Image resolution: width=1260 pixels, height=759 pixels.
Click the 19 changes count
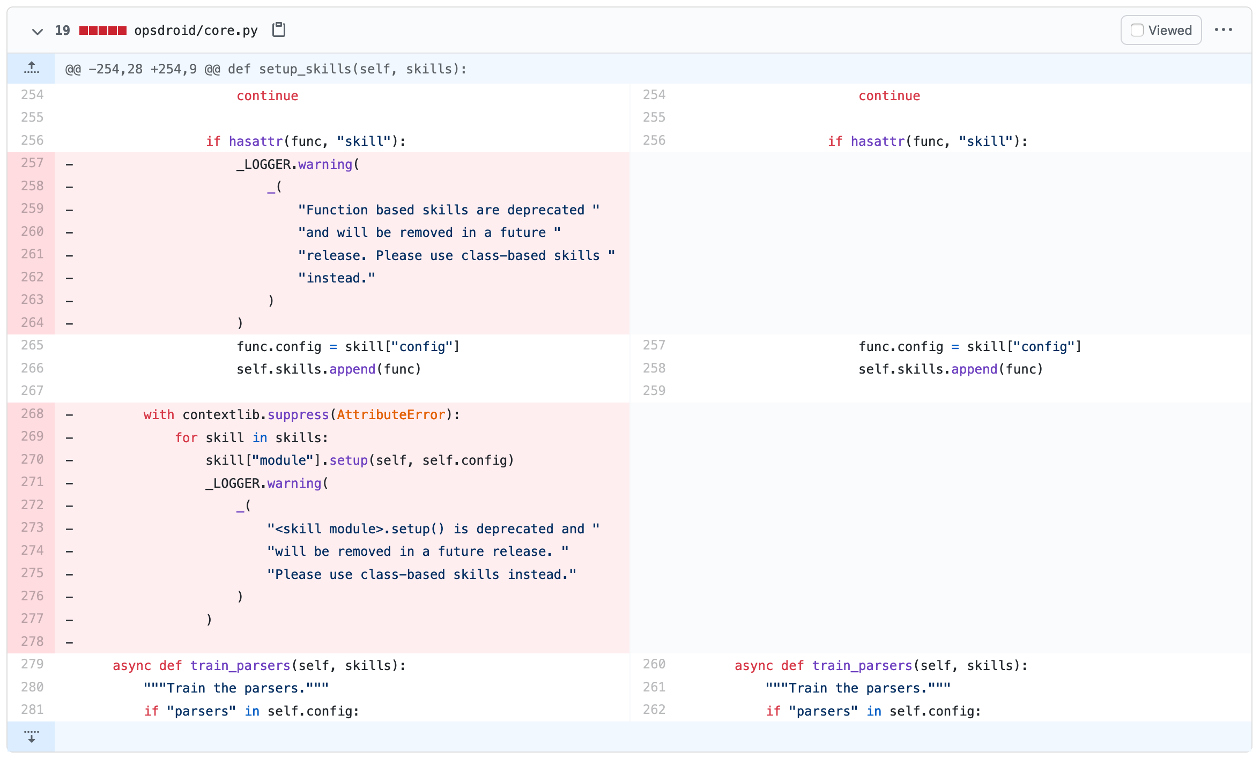[62, 31]
